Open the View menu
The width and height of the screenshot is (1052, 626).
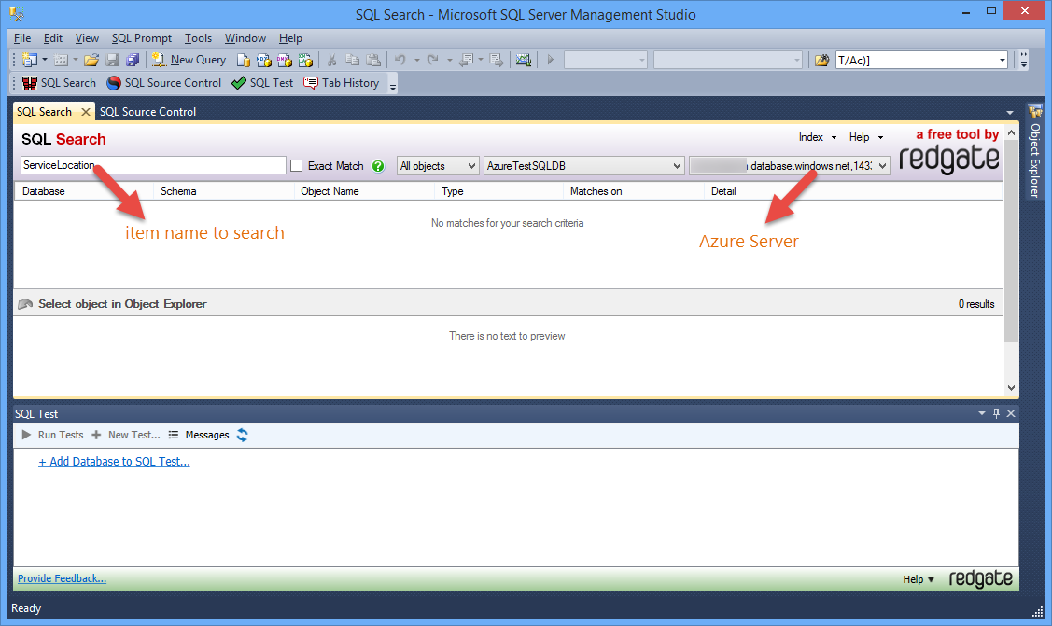pyautogui.click(x=87, y=38)
